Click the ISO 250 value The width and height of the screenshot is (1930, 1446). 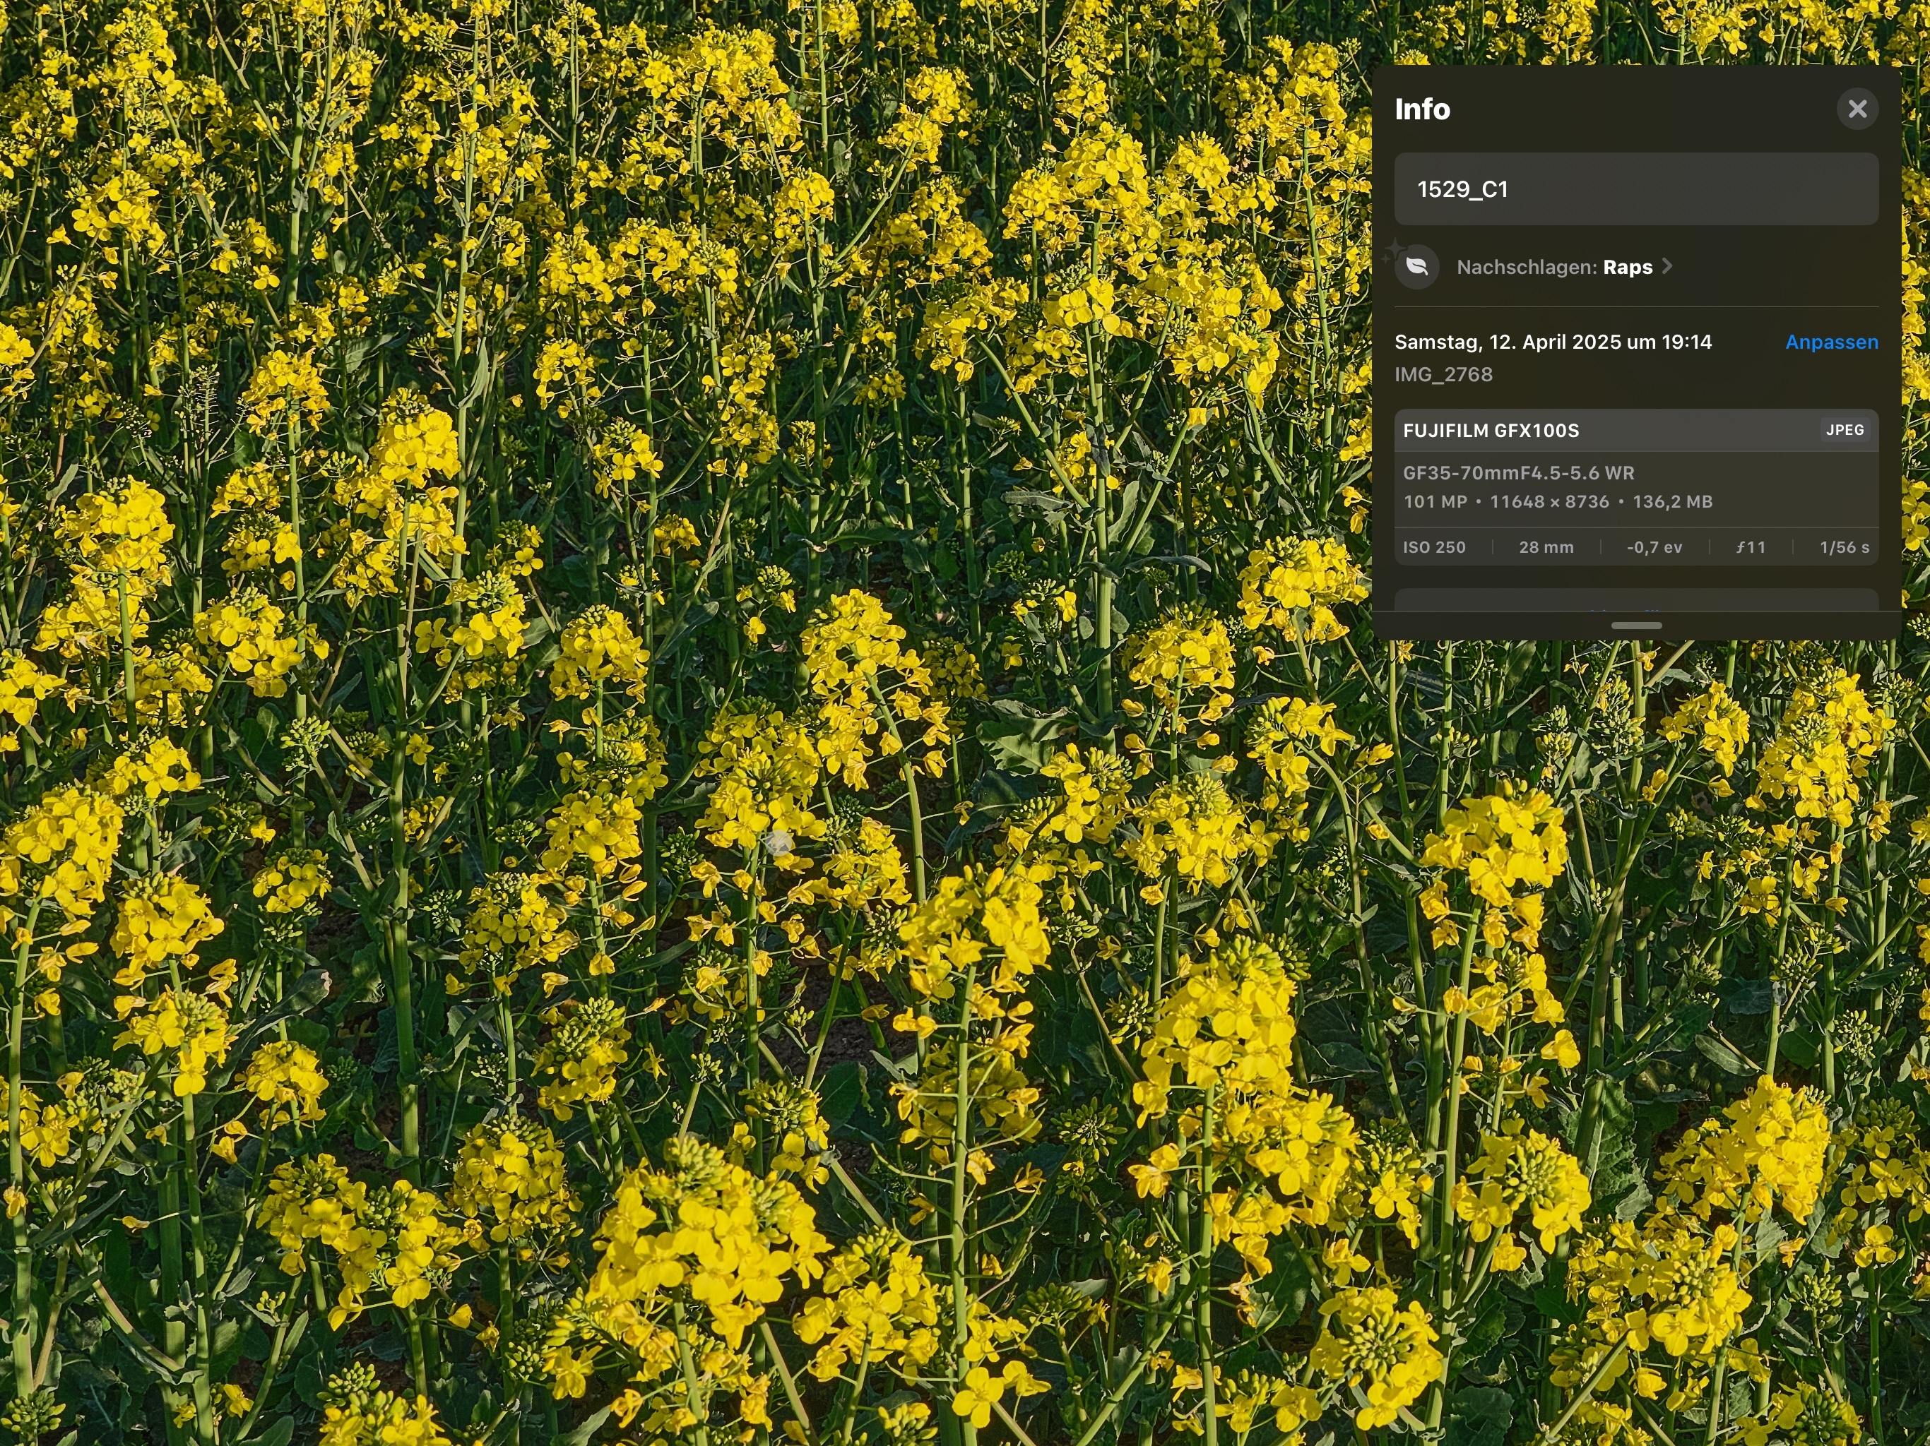click(1433, 548)
